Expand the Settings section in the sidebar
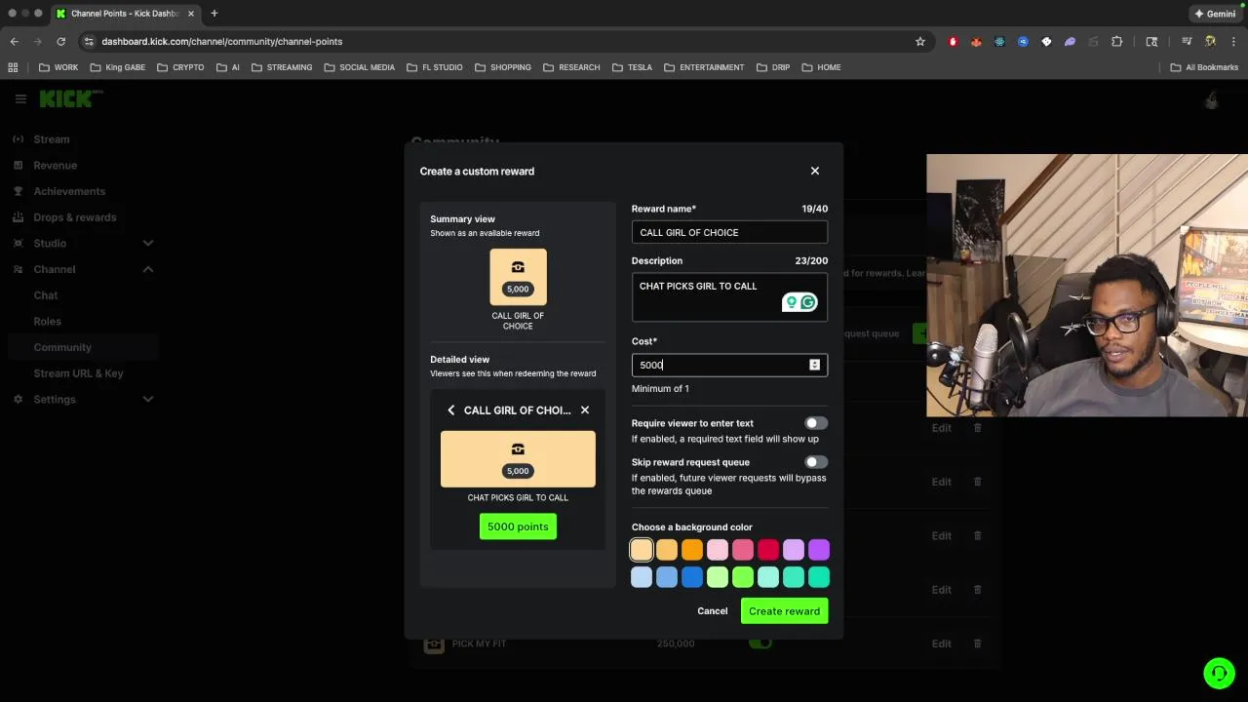This screenshot has width=1248, height=702. 148,399
